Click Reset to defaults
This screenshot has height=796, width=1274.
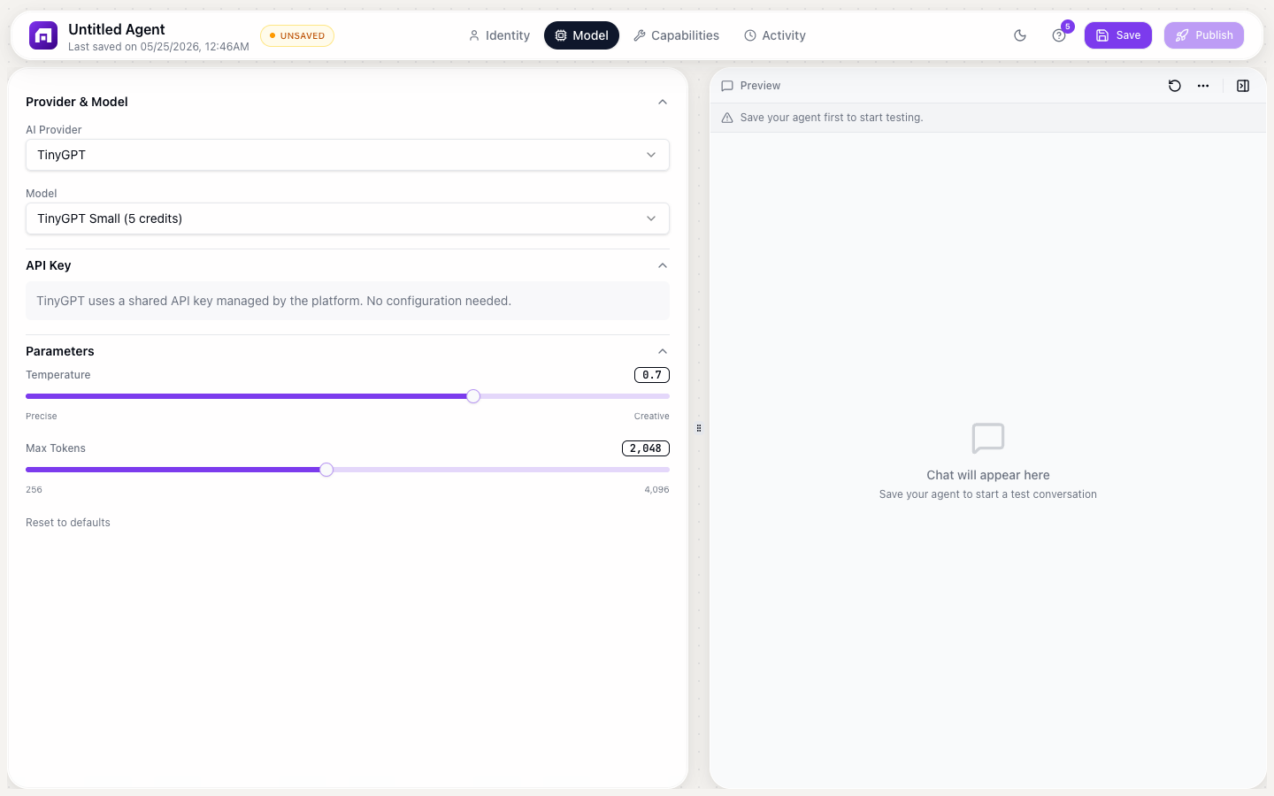point(68,523)
